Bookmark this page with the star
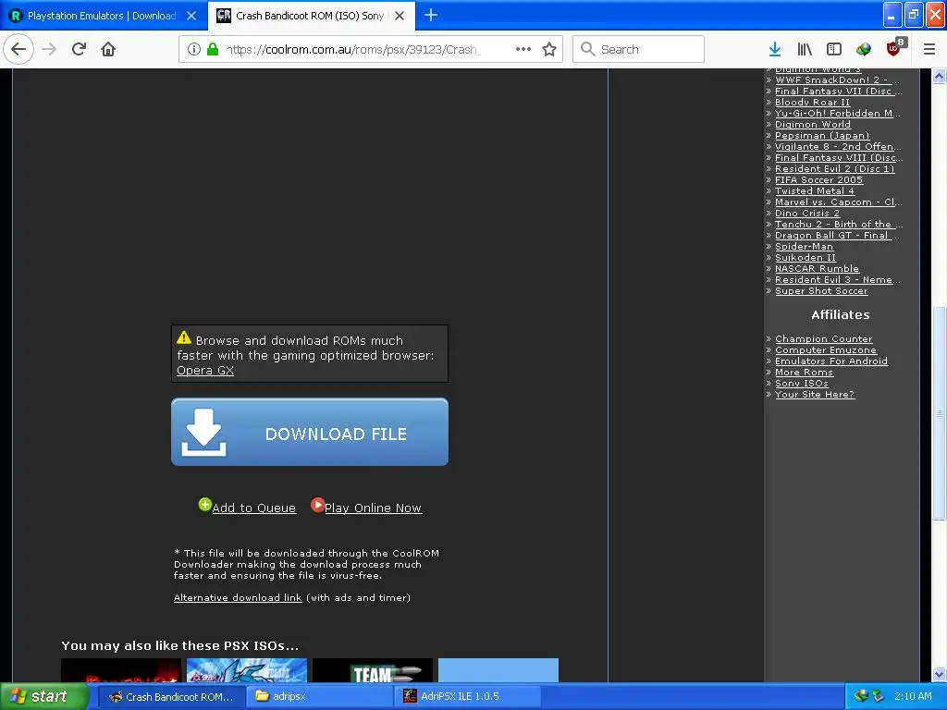 click(x=549, y=49)
